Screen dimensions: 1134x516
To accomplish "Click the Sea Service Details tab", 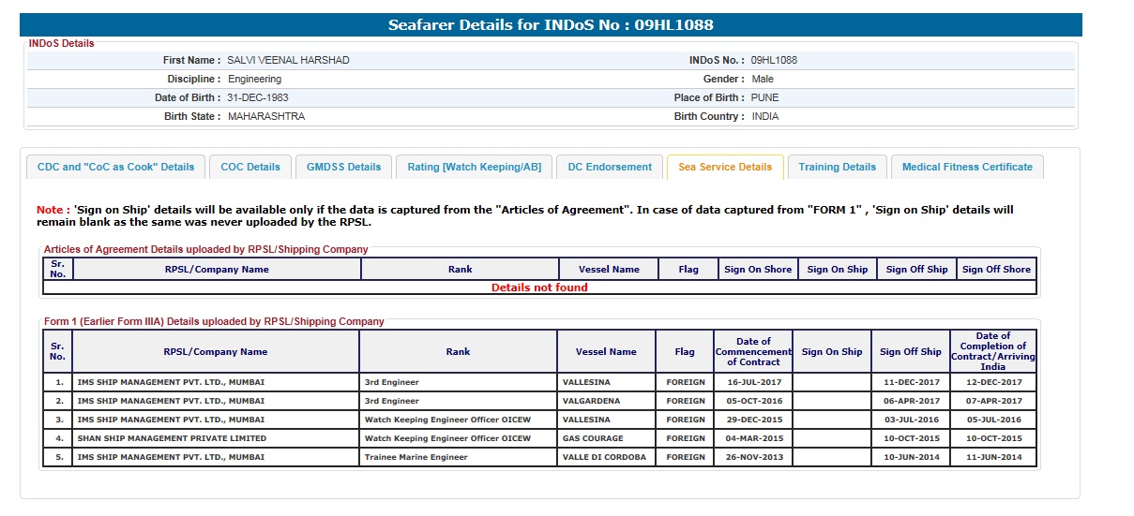I will click(725, 167).
